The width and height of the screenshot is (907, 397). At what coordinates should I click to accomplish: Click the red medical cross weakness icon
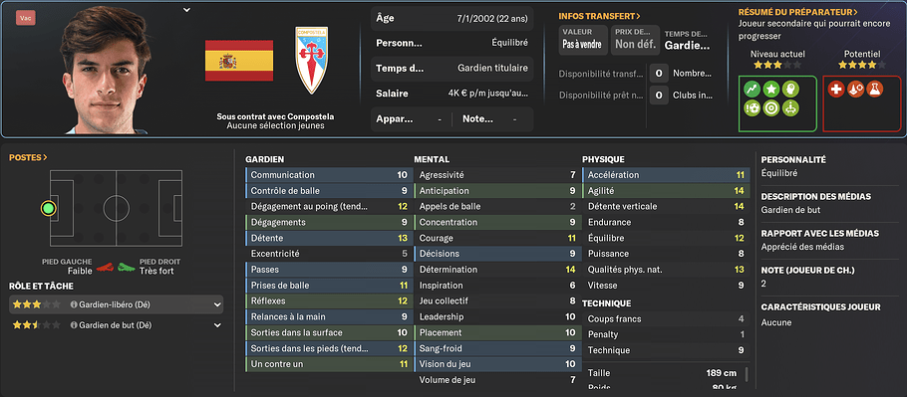point(836,89)
